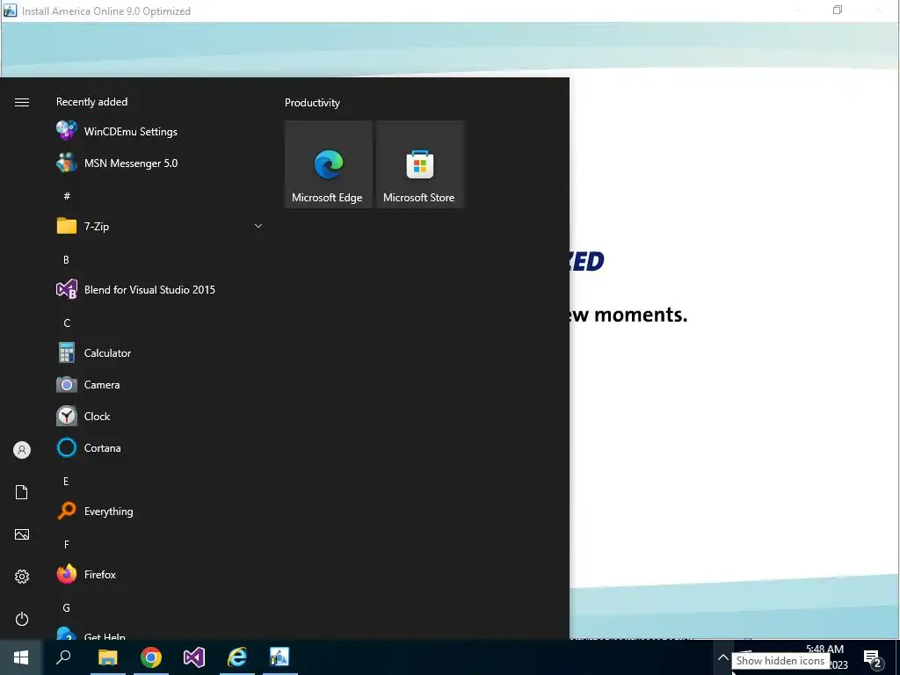900x675 pixels.
Task: Expand the Start menu hamburger button
Action: point(22,102)
